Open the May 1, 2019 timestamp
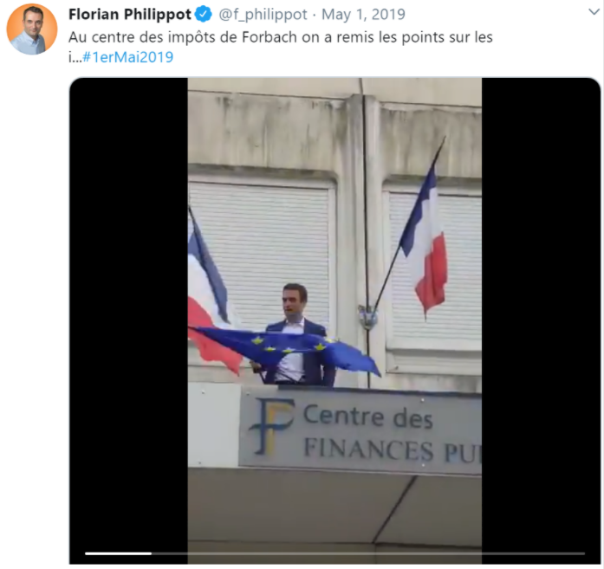Image resolution: width=604 pixels, height=569 pixels. point(363,15)
